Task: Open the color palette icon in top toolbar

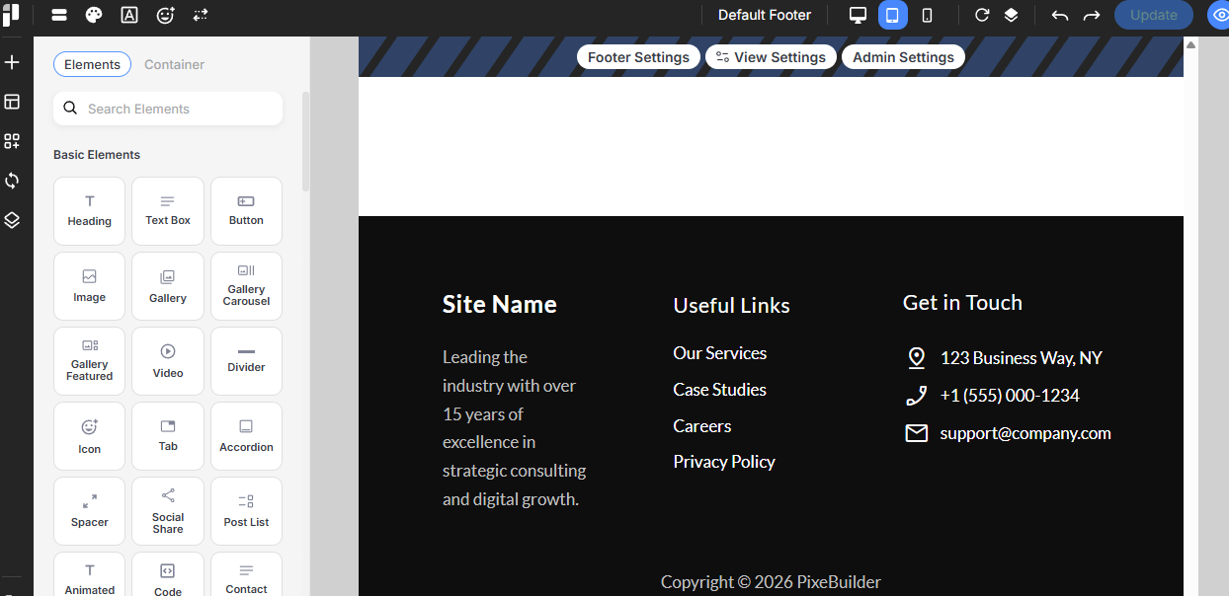Action: [x=94, y=15]
